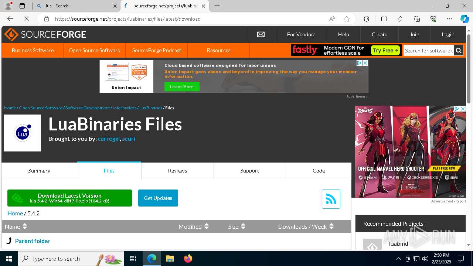The height and width of the screenshot is (266, 473).
Task: Add page to favorites star
Action: coord(346,19)
